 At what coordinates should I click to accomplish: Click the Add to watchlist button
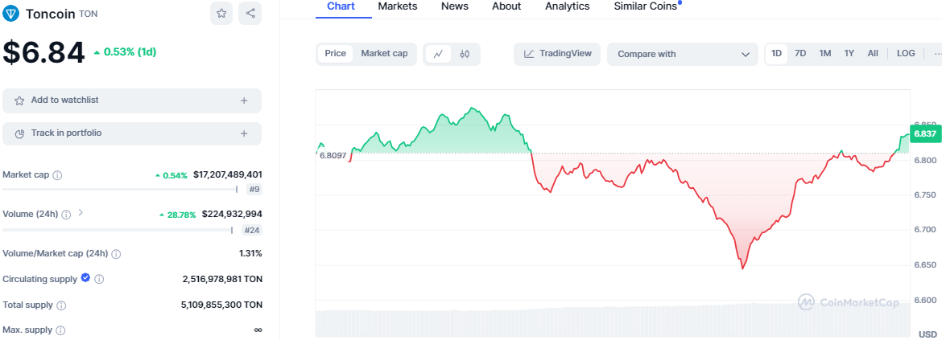[132, 100]
